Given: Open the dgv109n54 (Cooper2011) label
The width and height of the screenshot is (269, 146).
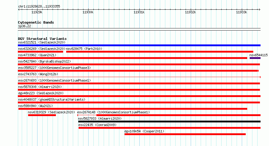Looking at the screenshot, I should [x=144, y=131].
